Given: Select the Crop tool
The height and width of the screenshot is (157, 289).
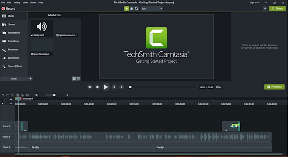Looking at the screenshot, I should pyautogui.click(x=136, y=8).
